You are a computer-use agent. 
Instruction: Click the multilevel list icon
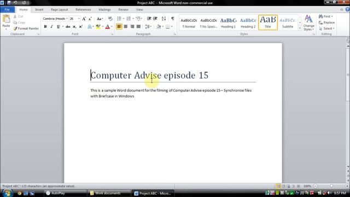138,19
